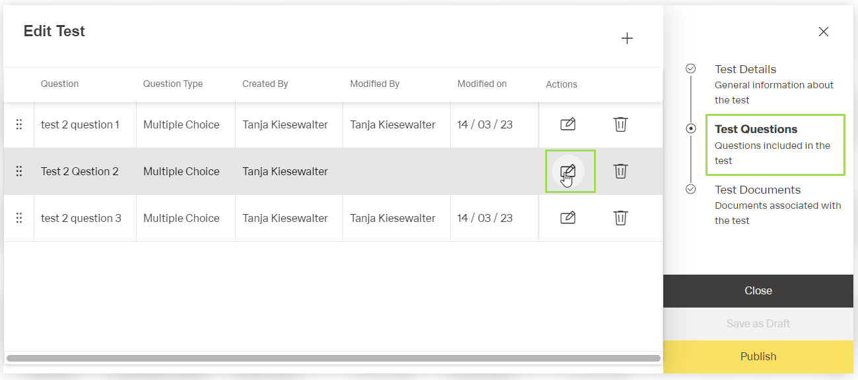Delete 'Test 2 Qestion 2' using trash icon
This screenshot has width=858, height=380.
click(620, 171)
